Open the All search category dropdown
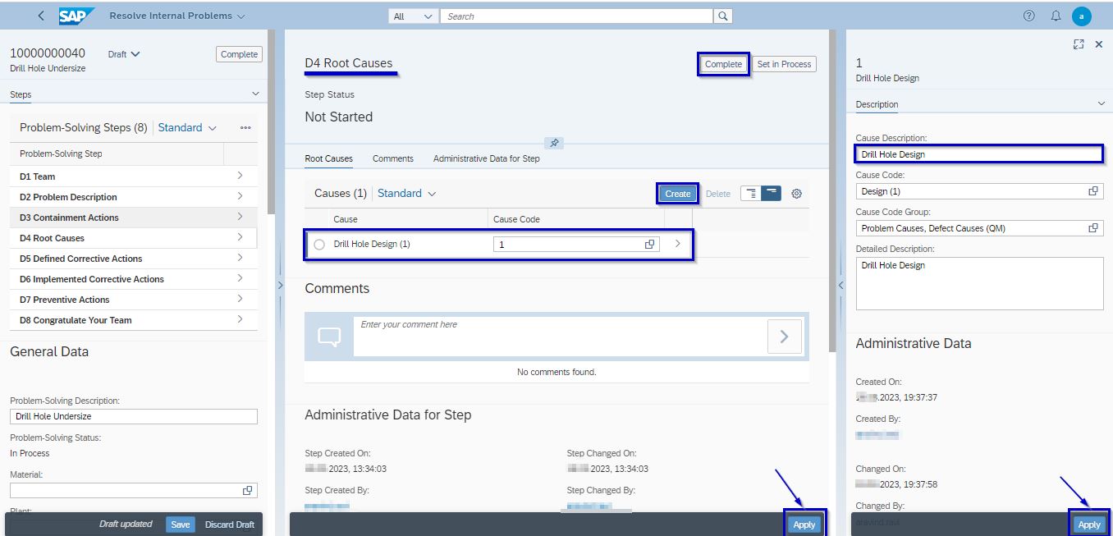The height and width of the screenshot is (536, 1113). (x=413, y=15)
